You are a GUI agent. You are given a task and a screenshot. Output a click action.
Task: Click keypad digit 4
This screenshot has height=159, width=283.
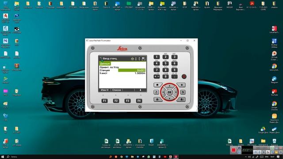pos(157,64)
